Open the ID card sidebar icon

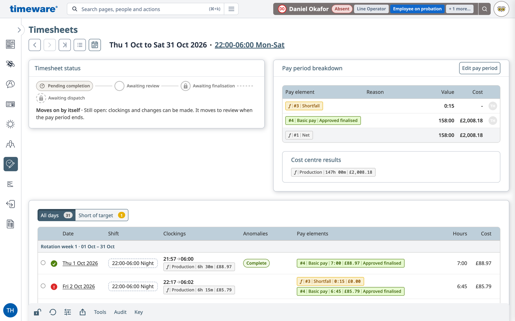tap(10, 104)
